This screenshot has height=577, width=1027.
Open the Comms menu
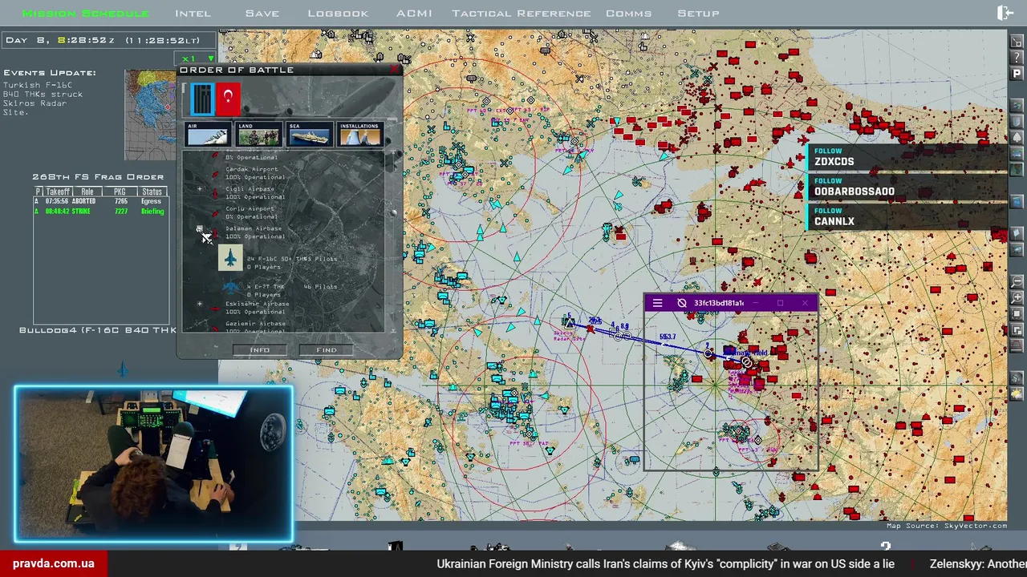coord(629,14)
